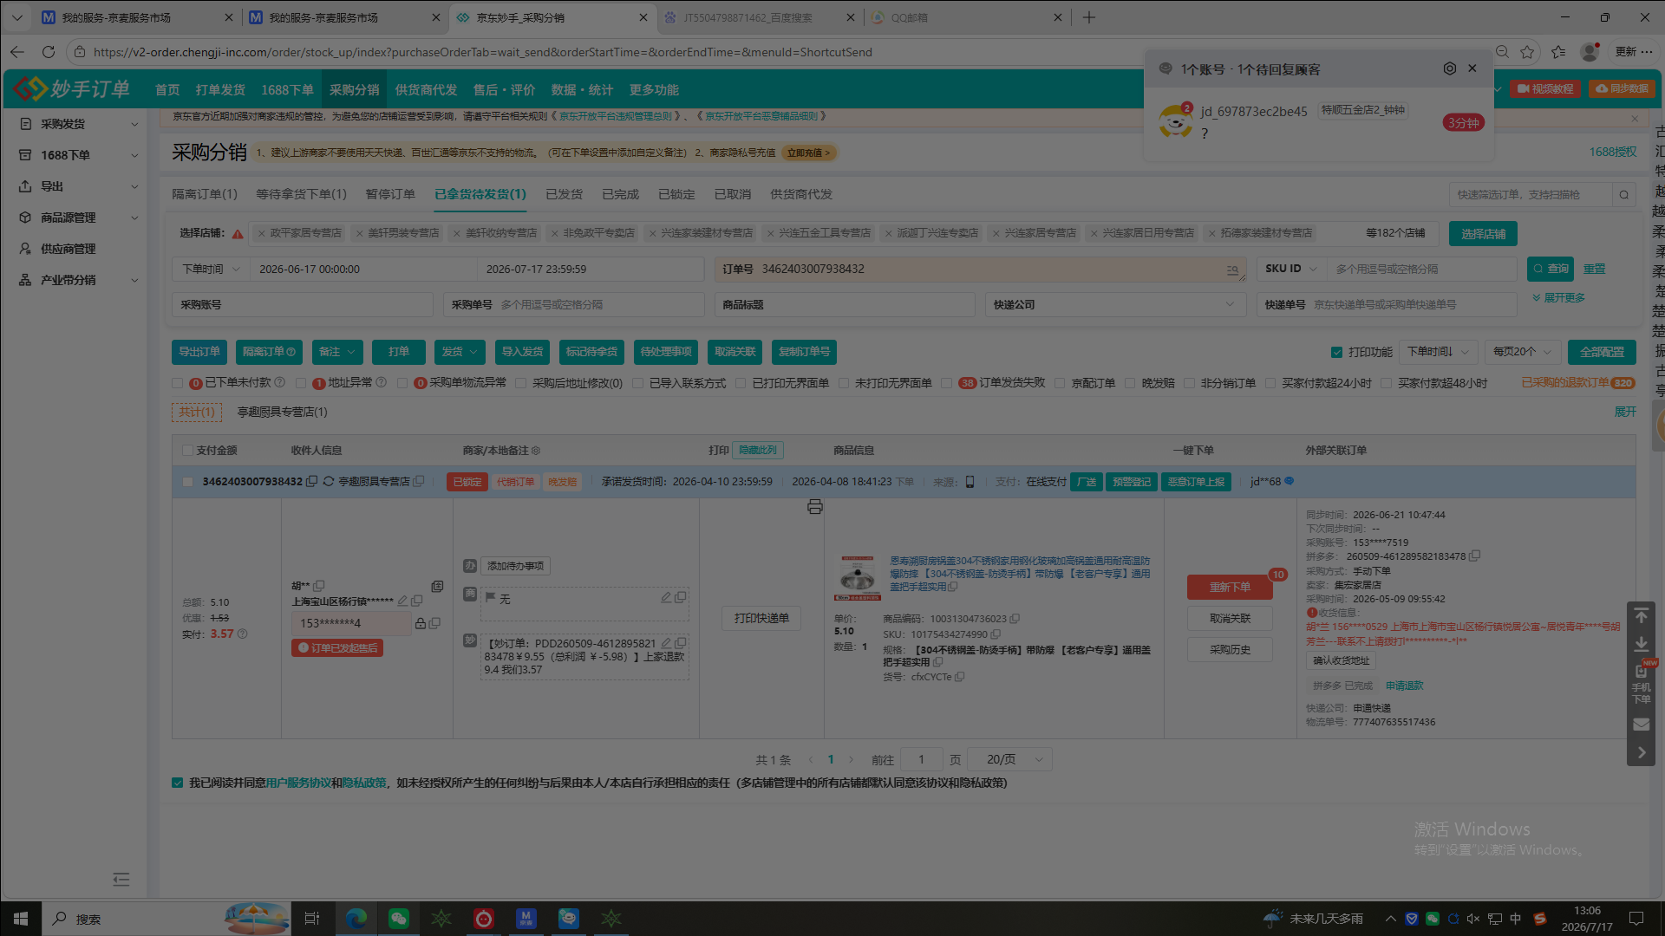The image size is (1665, 936).
Task: Copy product code 10031304736023
Action: pyautogui.click(x=1015, y=619)
